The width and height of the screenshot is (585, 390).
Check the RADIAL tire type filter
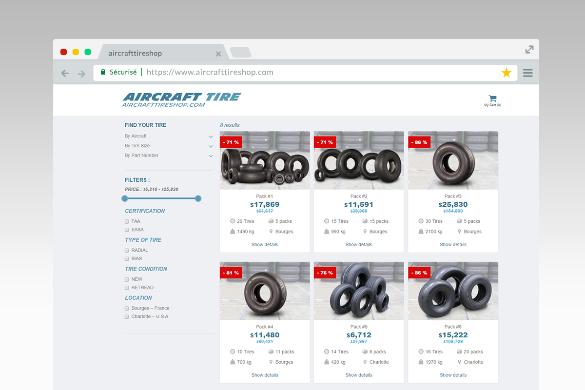(x=127, y=251)
